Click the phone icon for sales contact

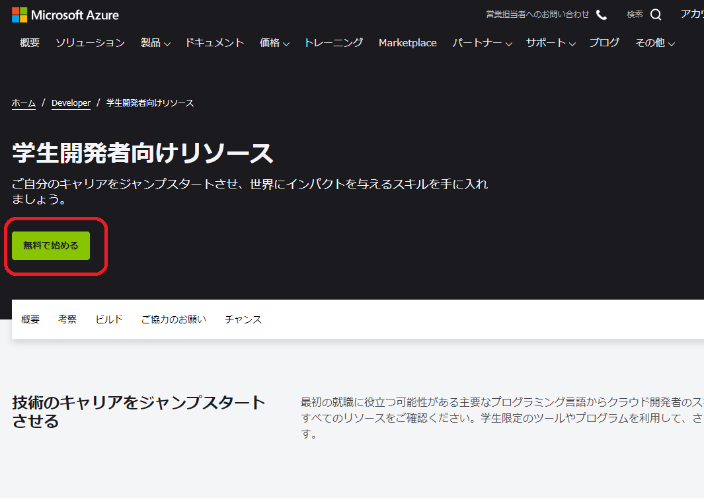(602, 15)
